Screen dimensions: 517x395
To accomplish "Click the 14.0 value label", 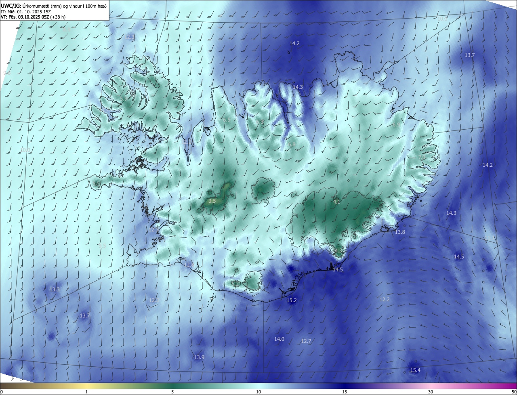I will click(x=279, y=339).
